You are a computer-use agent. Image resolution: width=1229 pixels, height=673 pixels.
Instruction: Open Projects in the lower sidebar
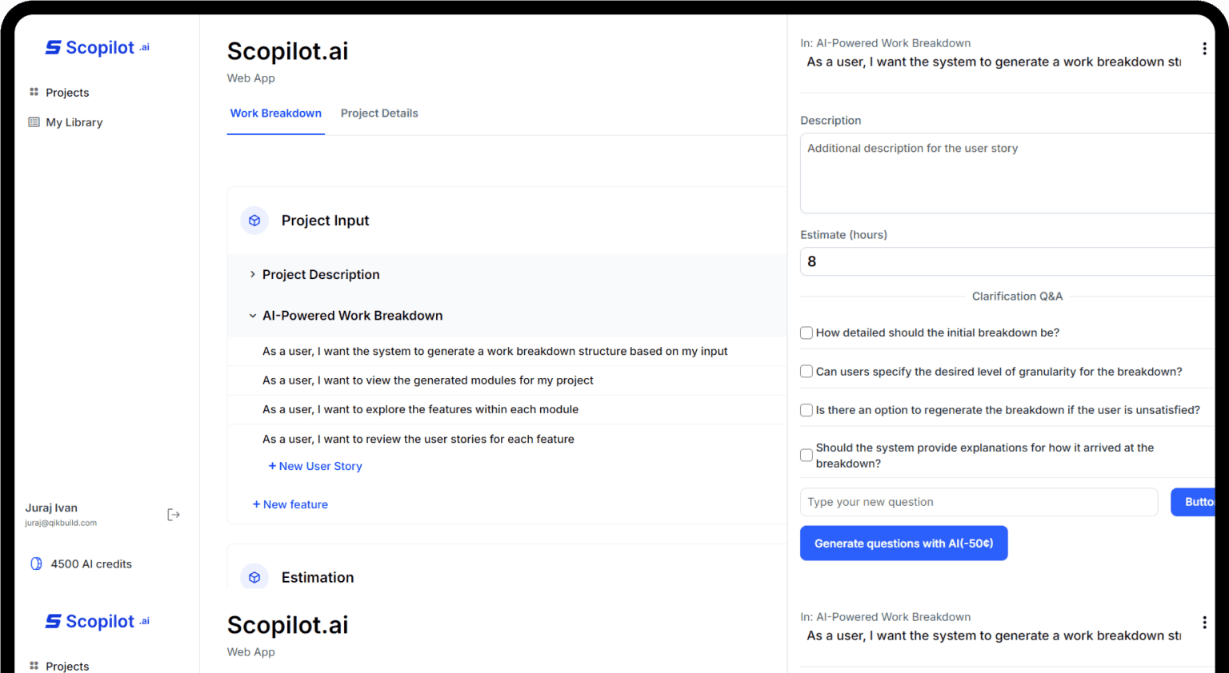(x=67, y=666)
